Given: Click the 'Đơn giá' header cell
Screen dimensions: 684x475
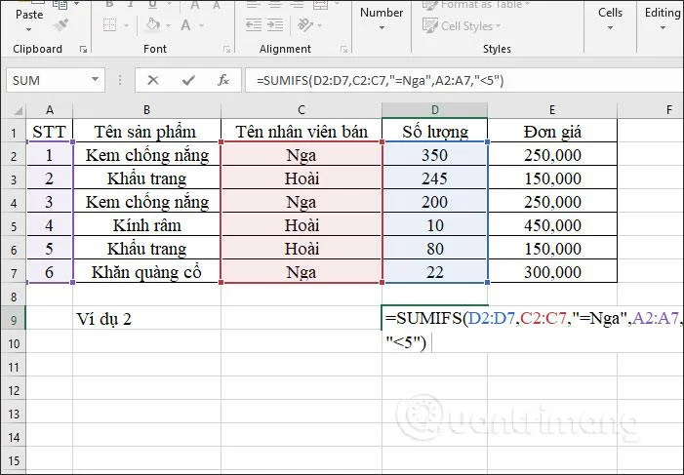Looking at the screenshot, I should click(x=552, y=132).
